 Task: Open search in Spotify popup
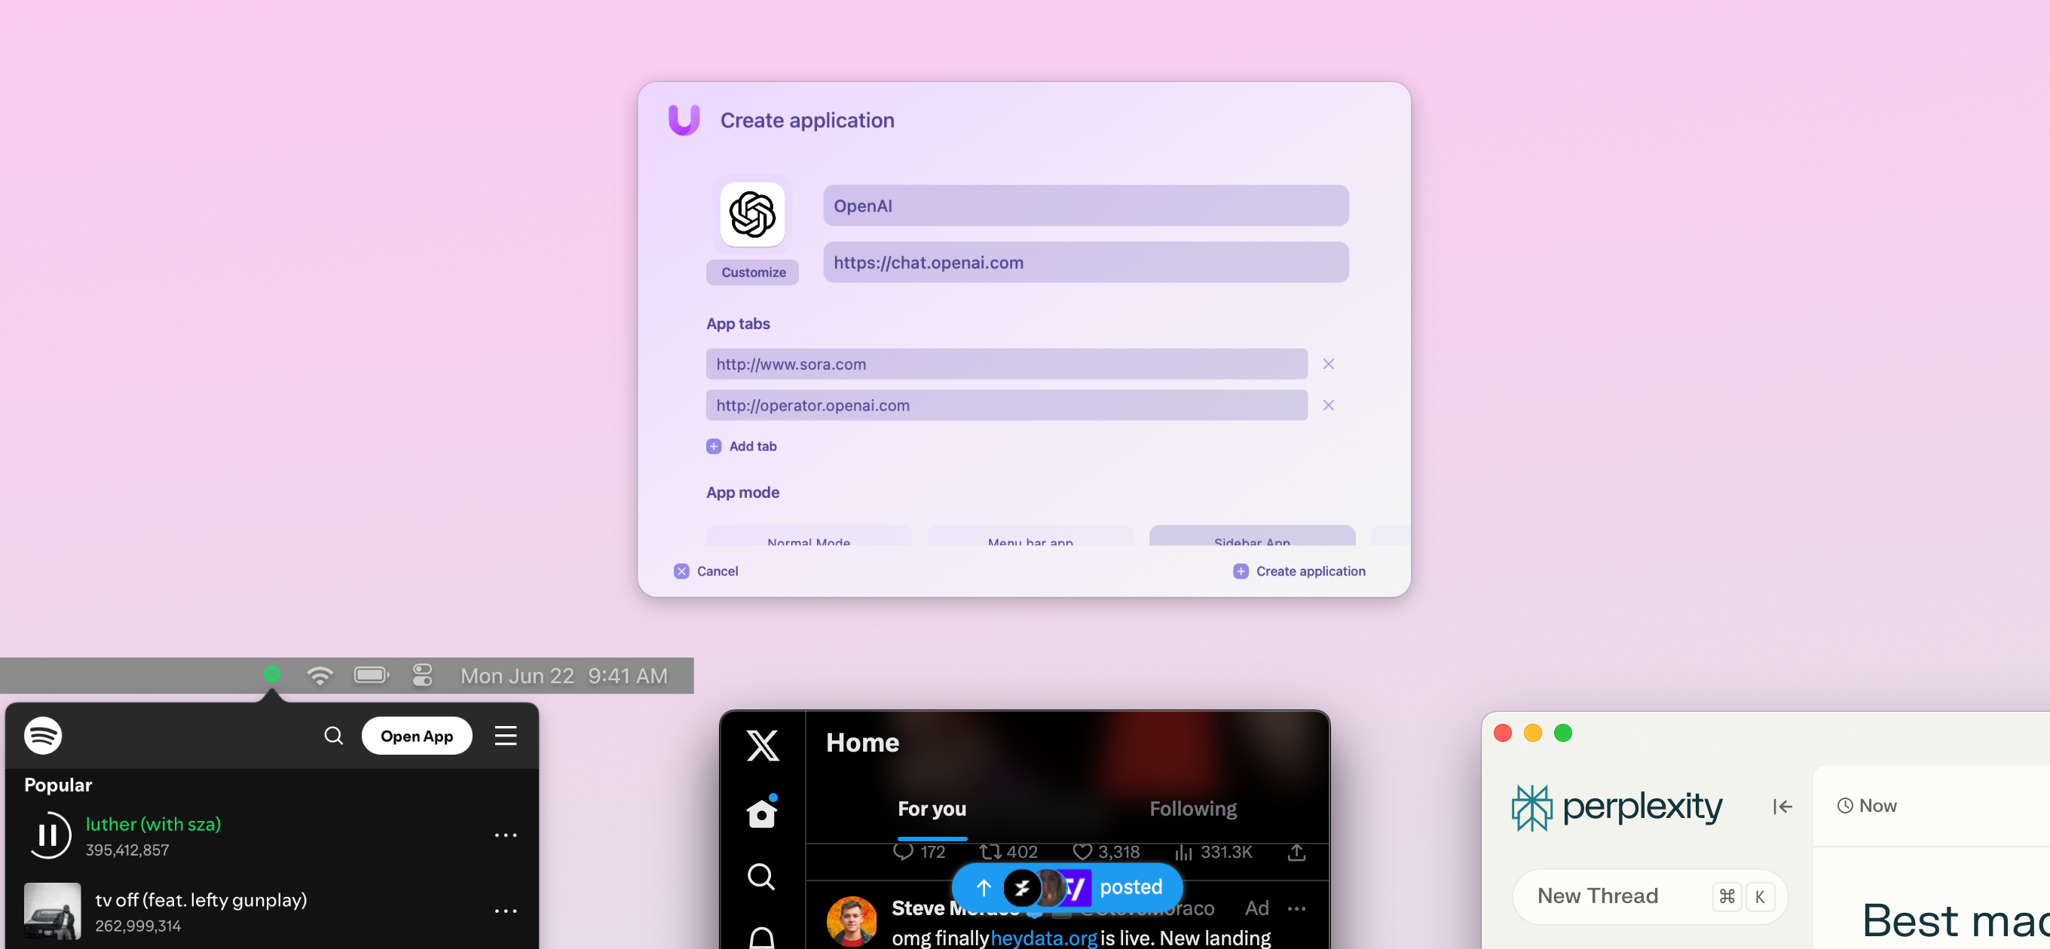point(333,736)
